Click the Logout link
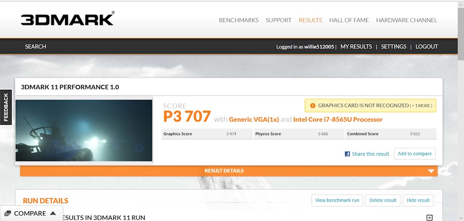 click(426, 46)
